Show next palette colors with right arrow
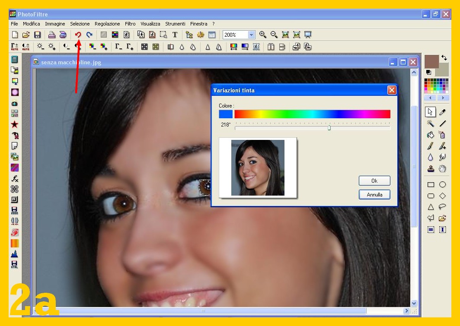The width and height of the screenshot is (460, 326). pyautogui.click(x=443, y=98)
